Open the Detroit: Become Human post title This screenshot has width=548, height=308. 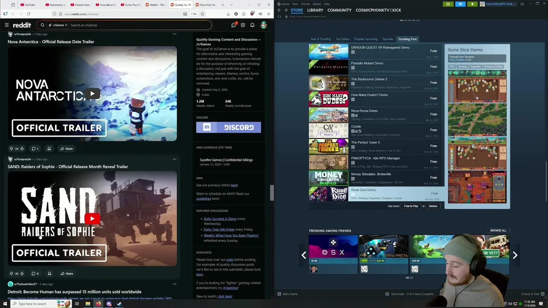(x=74, y=292)
